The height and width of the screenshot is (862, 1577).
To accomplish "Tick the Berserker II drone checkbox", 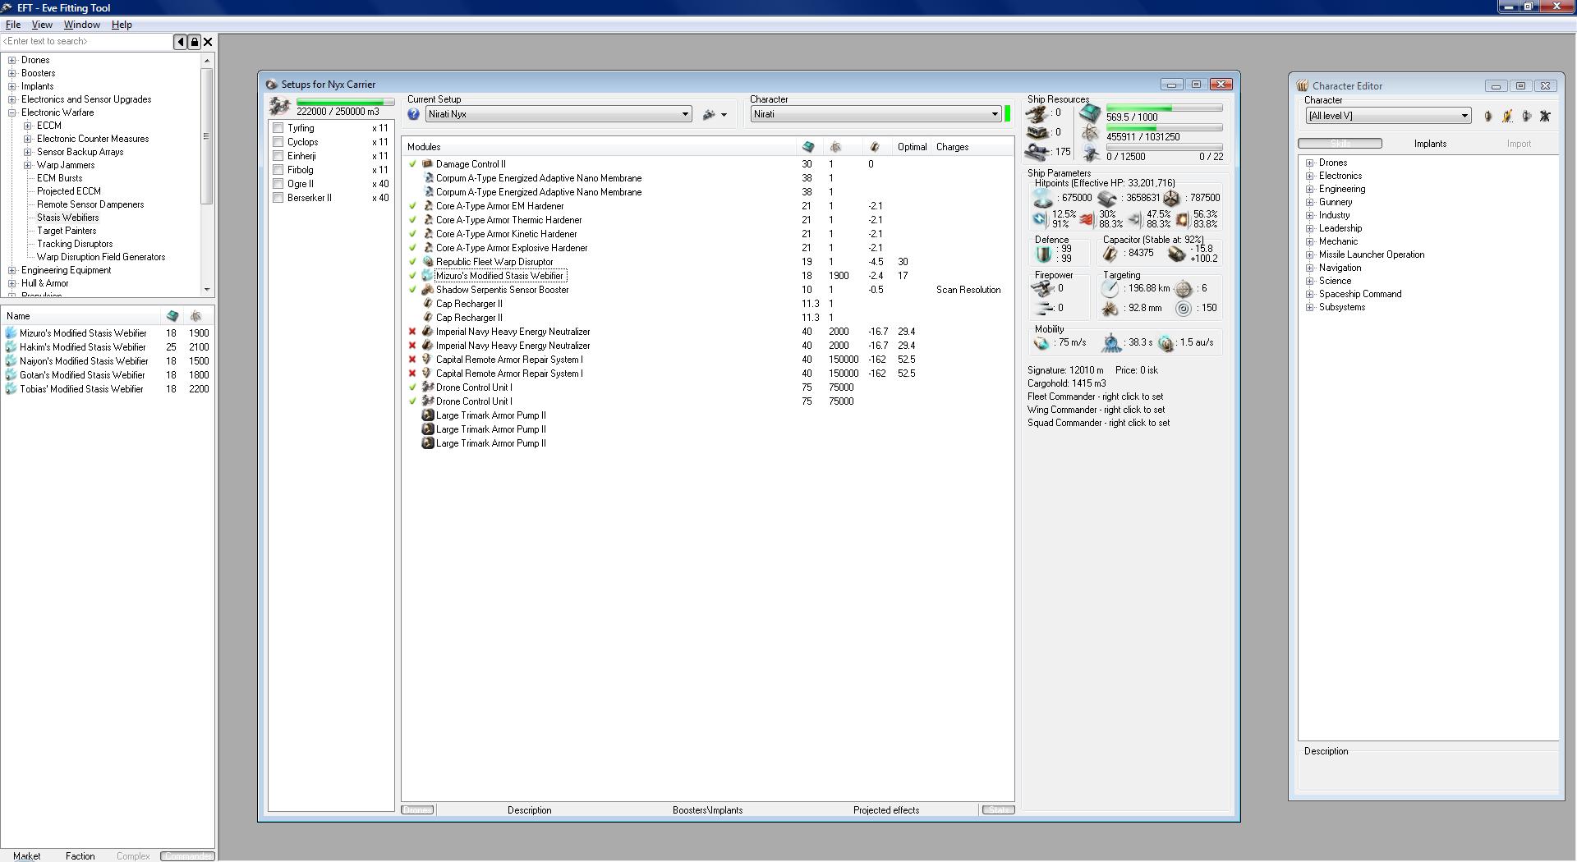I will tap(278, 198).
